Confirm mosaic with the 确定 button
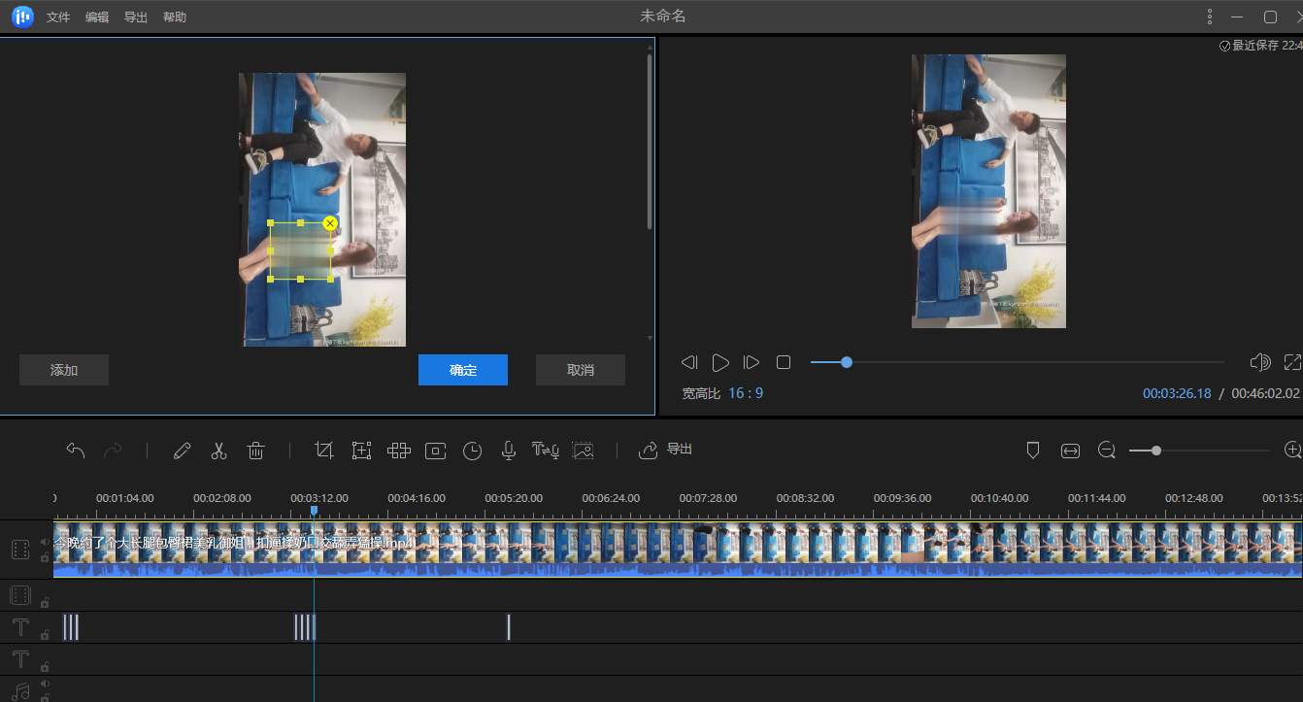This screenshot has width=1303, height=702. pyautogui.click(x=463, y=370)
